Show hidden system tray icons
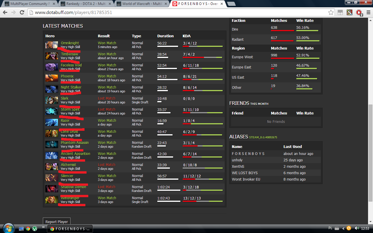Screen dimensions: 373x233 pos(343,228)
